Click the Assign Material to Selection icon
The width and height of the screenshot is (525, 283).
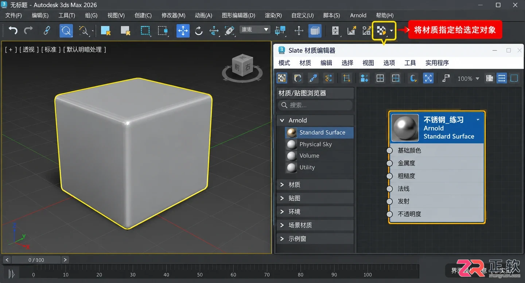(381, 31)
